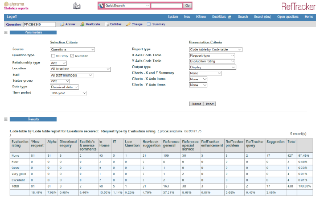
Task: Expand the Time period dropdown
Action: click(68, 93)
